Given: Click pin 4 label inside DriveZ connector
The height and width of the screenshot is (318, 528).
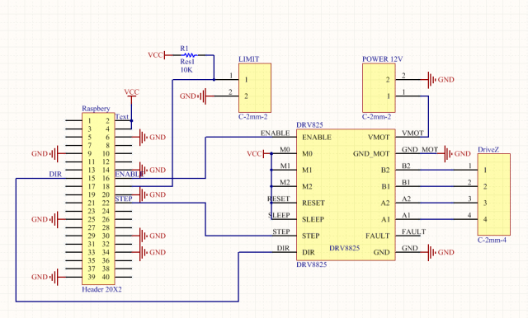Looking at the screenshot, I should click(485, 219).
